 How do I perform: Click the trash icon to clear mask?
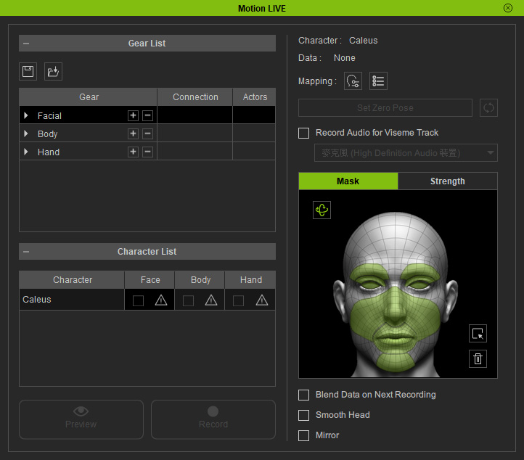[x=478, y=358]
